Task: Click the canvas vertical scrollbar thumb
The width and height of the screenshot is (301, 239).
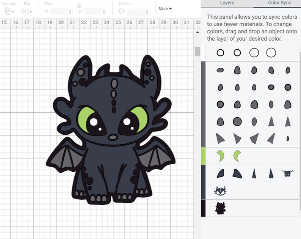Action: pos(198,52)
